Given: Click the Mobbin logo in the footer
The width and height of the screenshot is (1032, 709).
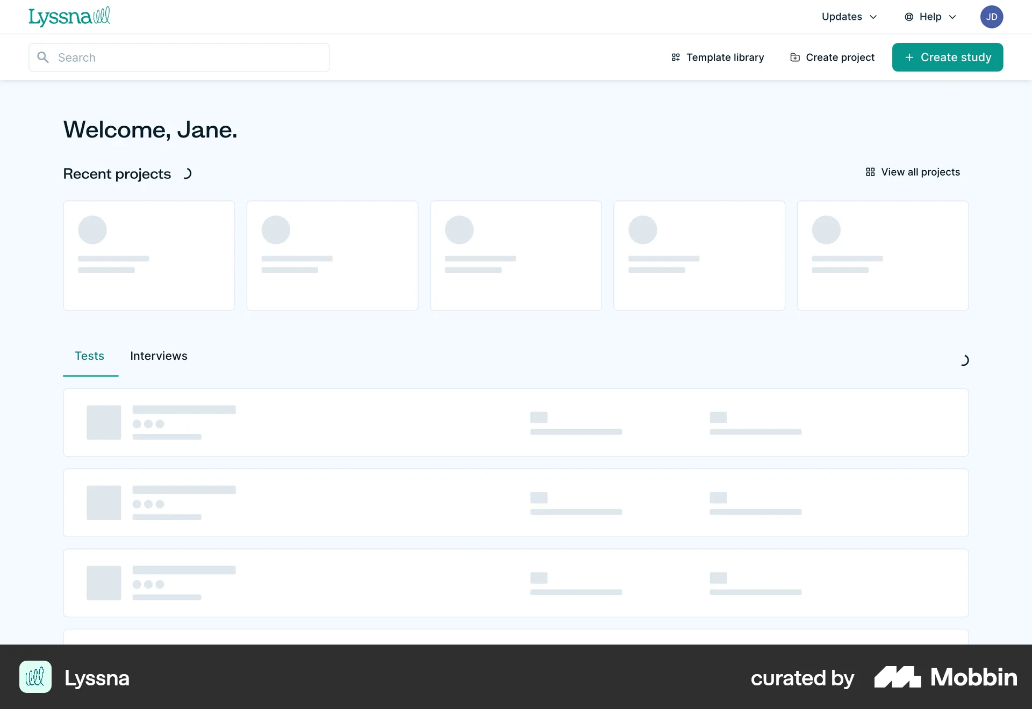Looking at the screenshot, I should (944, 677).
